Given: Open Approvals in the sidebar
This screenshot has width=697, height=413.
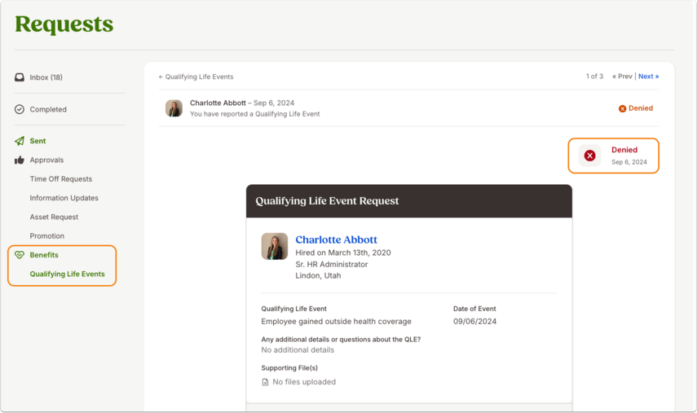Looking at the screenshot, I should coord(46,160).
